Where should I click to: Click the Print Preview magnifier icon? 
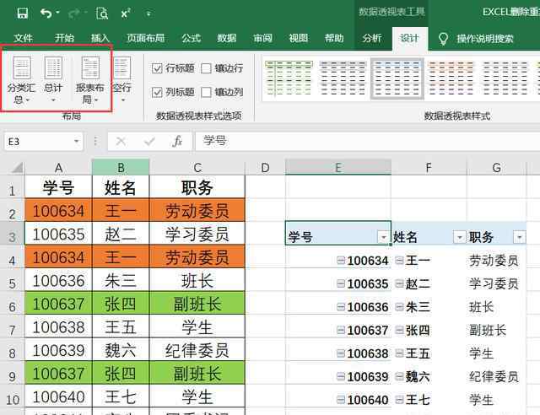pyautogui.click(x=102, y=13)
